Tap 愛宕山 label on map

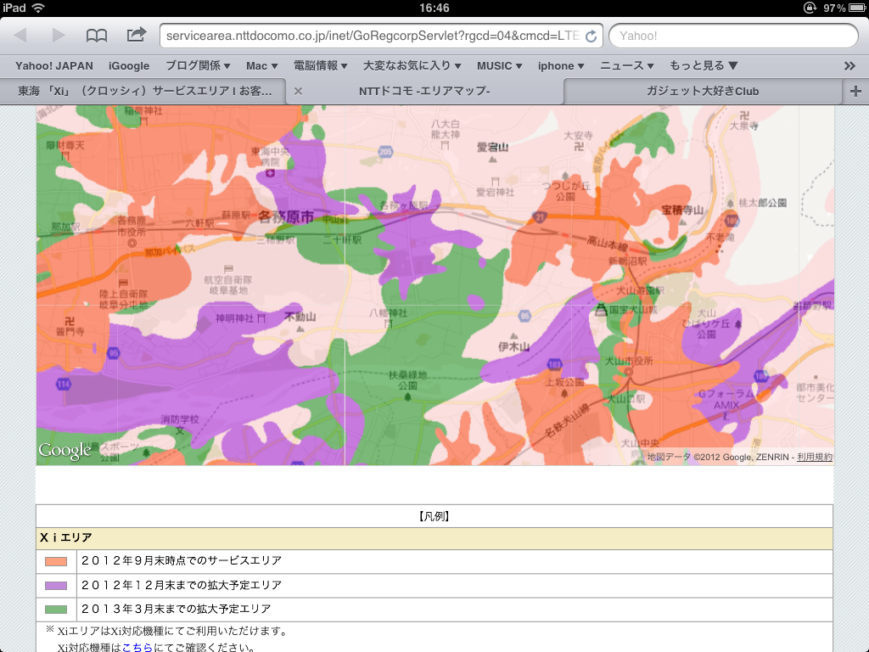pos(492,147)
